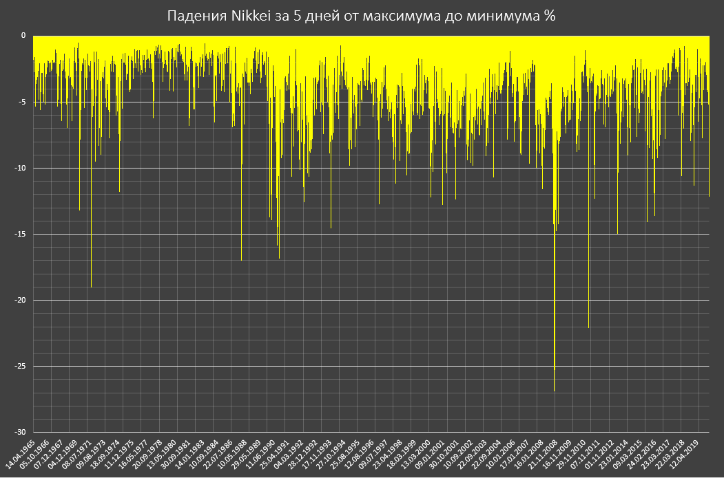Screen dimensions: 724x478
Task: Click the x-axis date 23.04.1998
Action: [386, 455]
